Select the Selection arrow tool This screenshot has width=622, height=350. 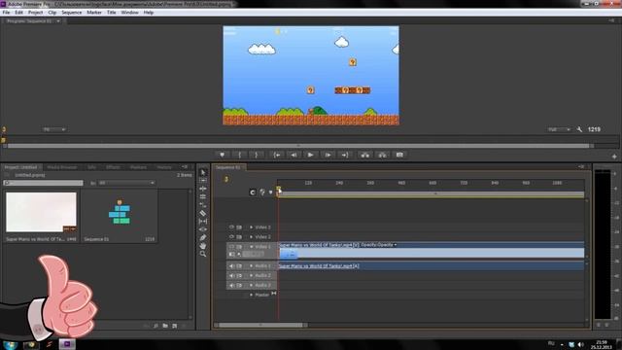(203, 172)
